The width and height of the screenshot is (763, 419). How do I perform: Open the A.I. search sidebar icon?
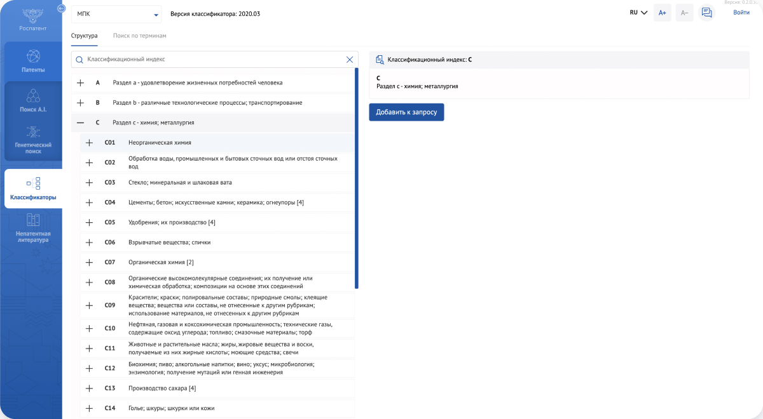(x=33, y=96)
